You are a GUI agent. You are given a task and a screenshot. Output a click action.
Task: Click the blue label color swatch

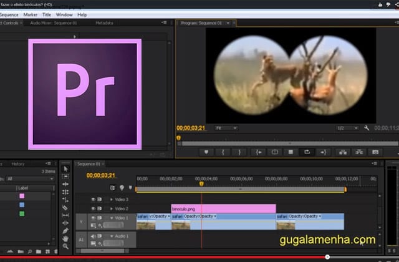[22, 205]
